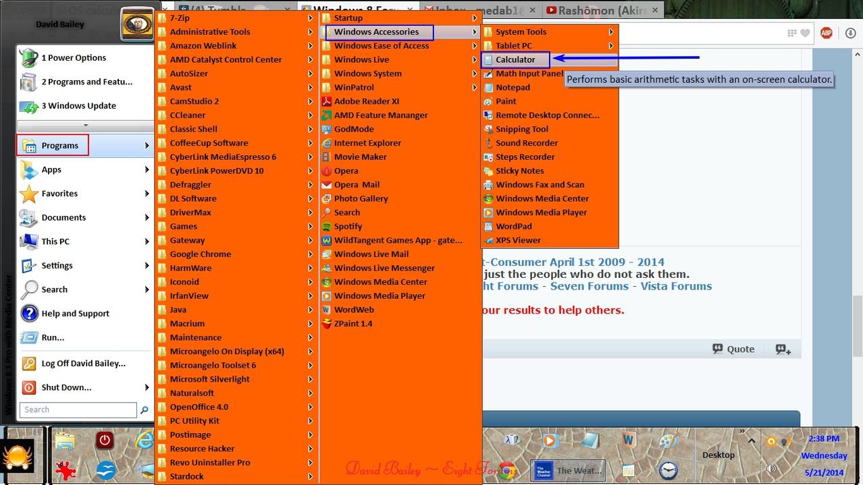Image resolution: width=863 pixels, height=485 pixels.
Task: Click the user account picture
Action: 137,26
